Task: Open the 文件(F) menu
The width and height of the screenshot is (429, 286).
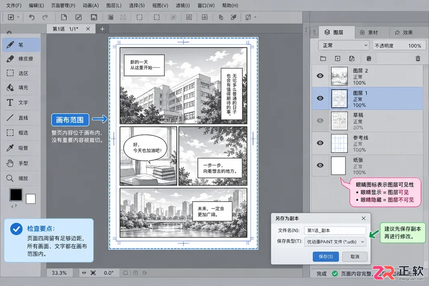Action: [14, 5]
